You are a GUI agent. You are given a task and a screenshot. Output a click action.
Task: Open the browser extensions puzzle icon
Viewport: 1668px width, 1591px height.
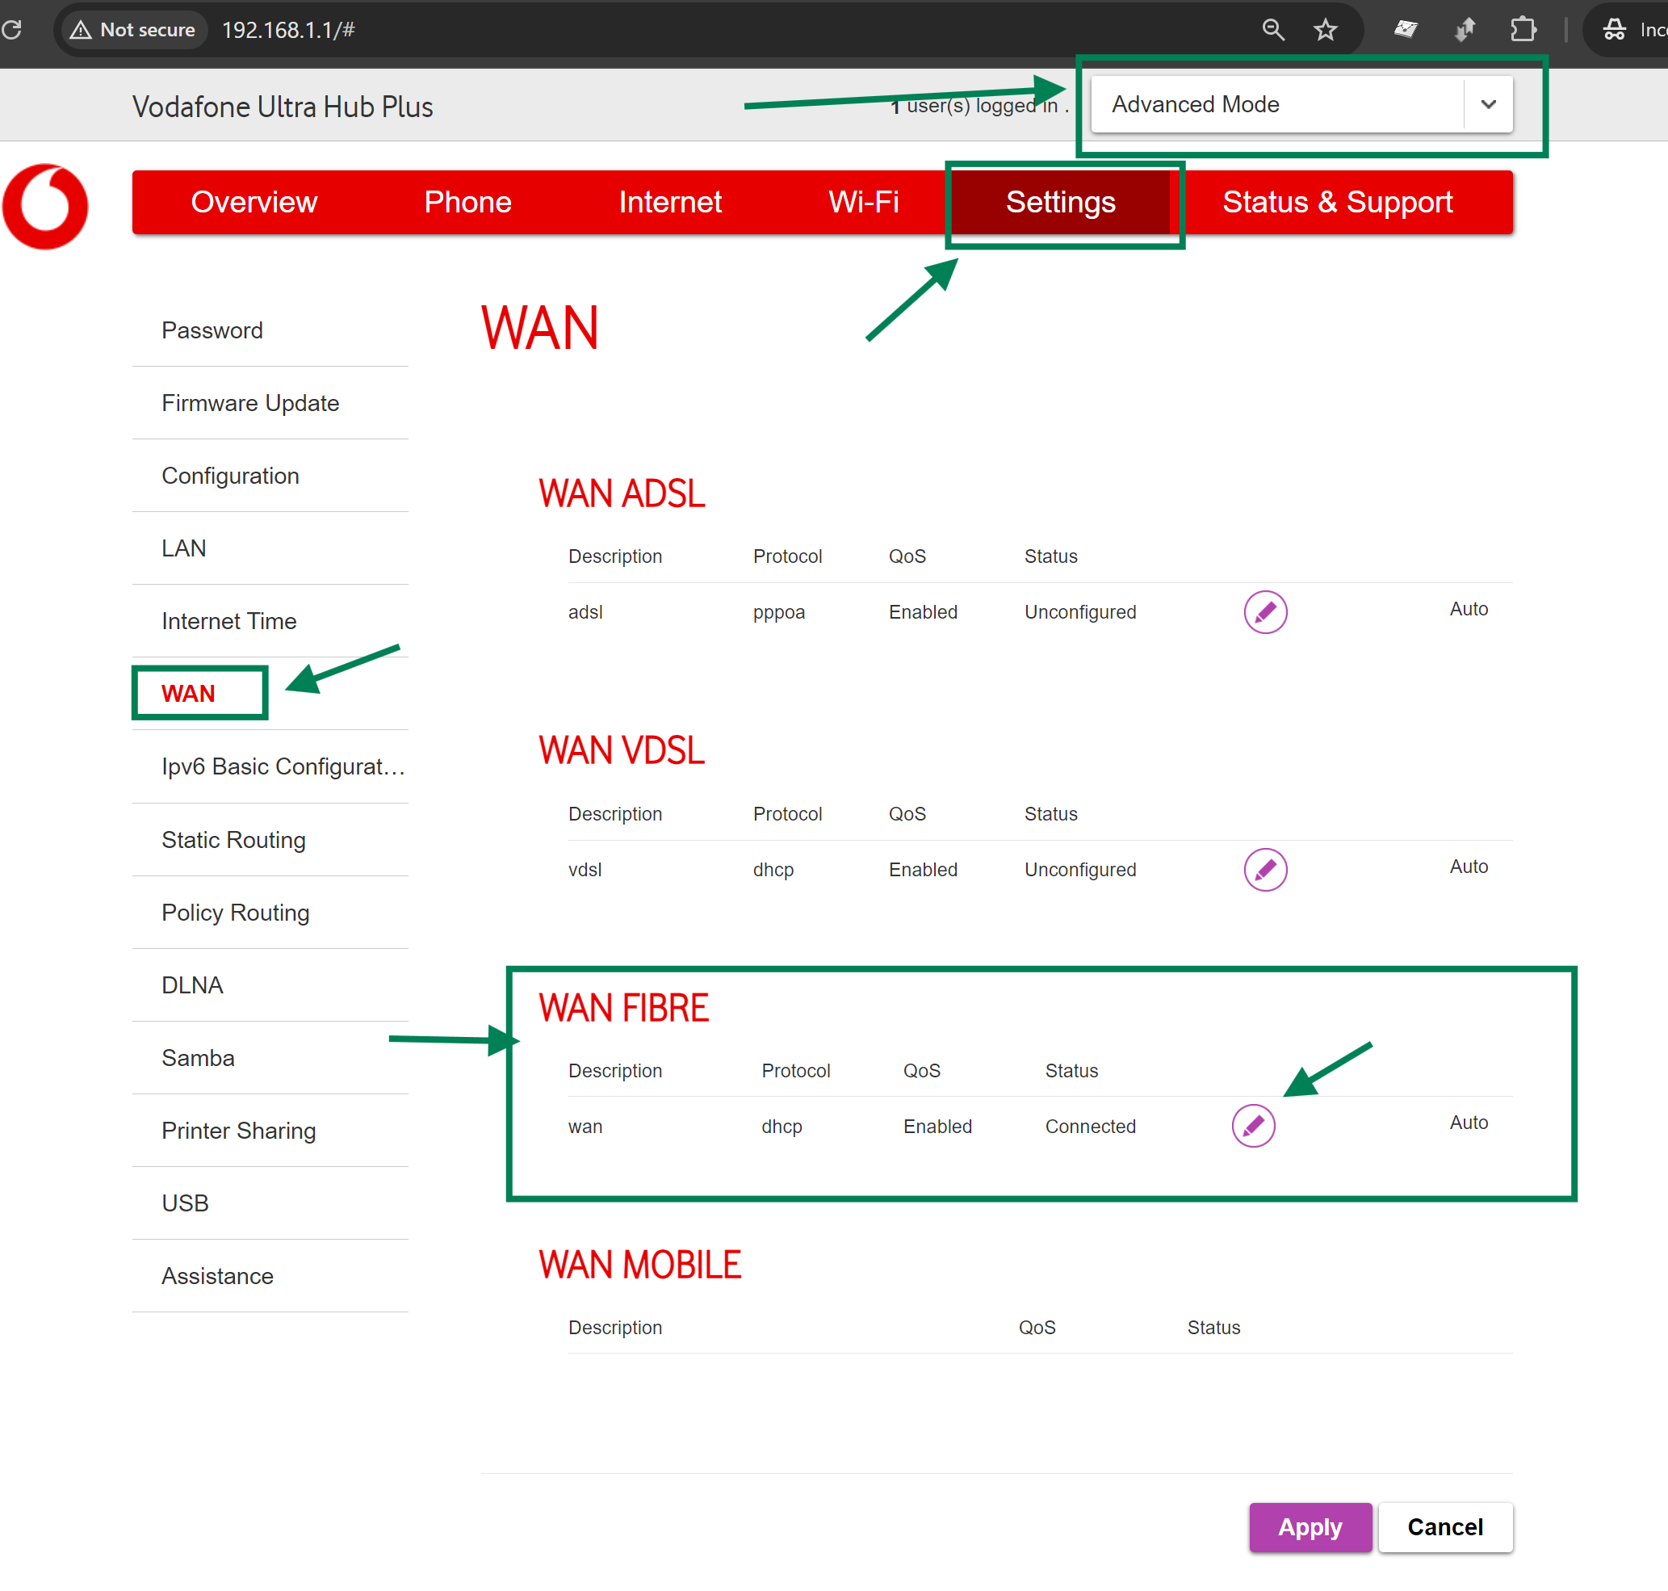(1523, 30)
